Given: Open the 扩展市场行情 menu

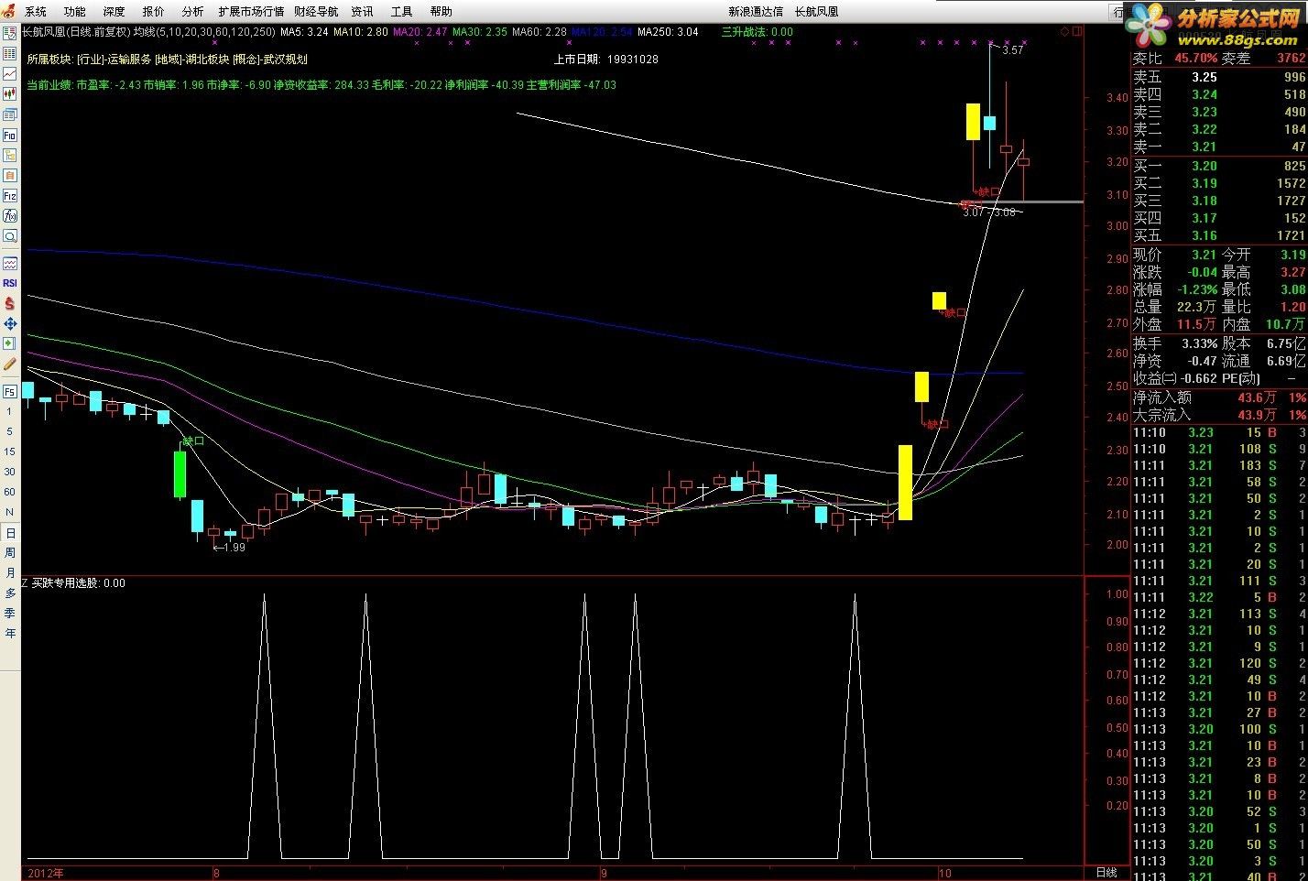Looking at the screenshot, I should click(x=252, y=12).
